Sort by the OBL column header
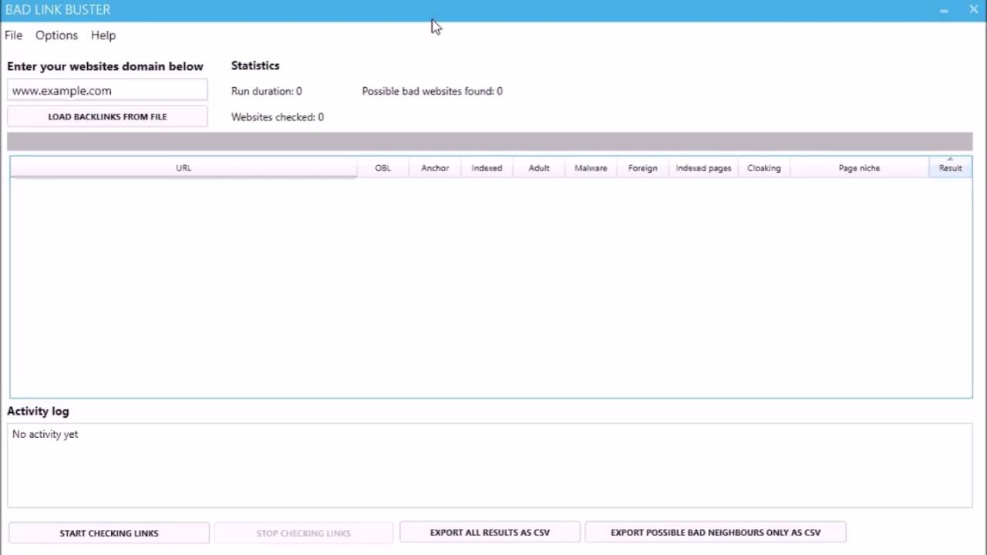The height and width of the screenshot is (555, 987). coord(382,167)
